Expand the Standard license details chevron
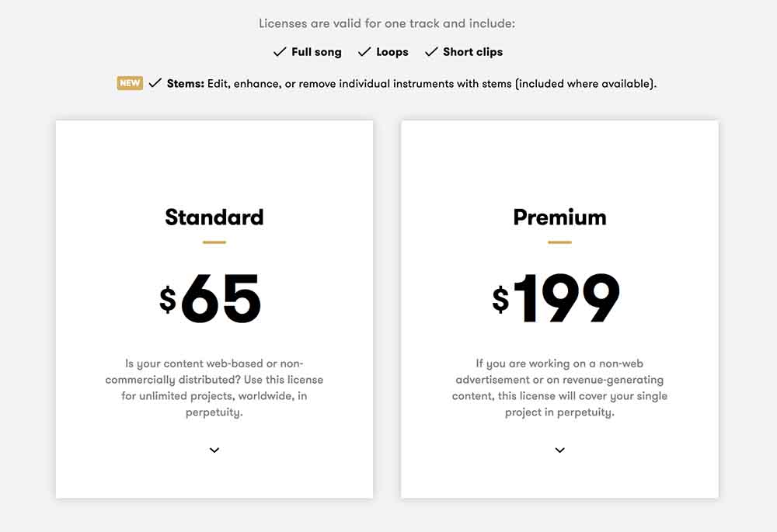The width and height of the screenshot is (777, 532). 214,450
